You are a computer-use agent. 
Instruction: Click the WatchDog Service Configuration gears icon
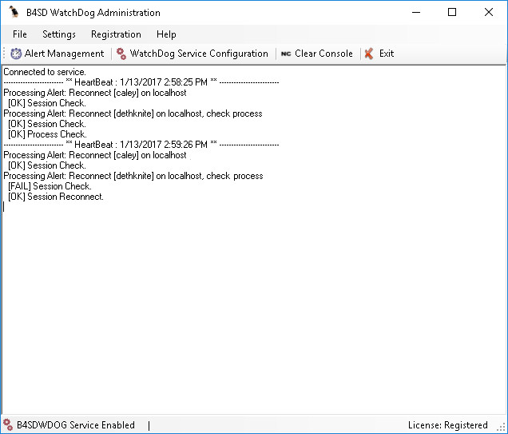pyautogui.click(x=121, y=54)
